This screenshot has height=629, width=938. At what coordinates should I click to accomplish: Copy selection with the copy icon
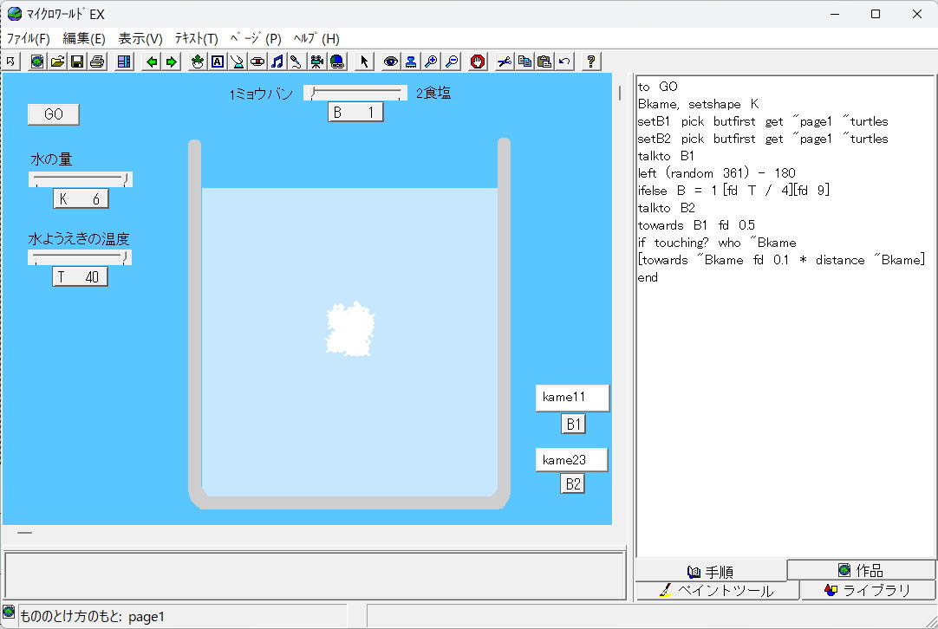524,62
